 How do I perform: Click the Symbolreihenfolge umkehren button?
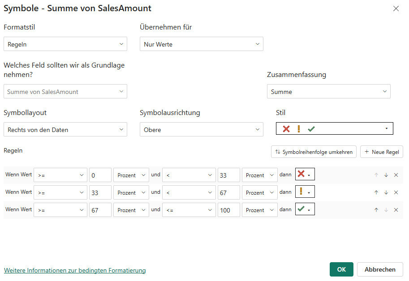[x=313, y=151]
